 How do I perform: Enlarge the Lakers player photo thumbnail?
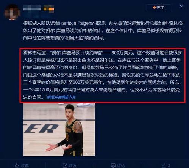[x=59, y=130]
